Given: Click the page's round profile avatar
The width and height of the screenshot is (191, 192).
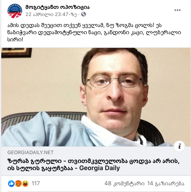Looking at the screenshot, I should point(15,11).
